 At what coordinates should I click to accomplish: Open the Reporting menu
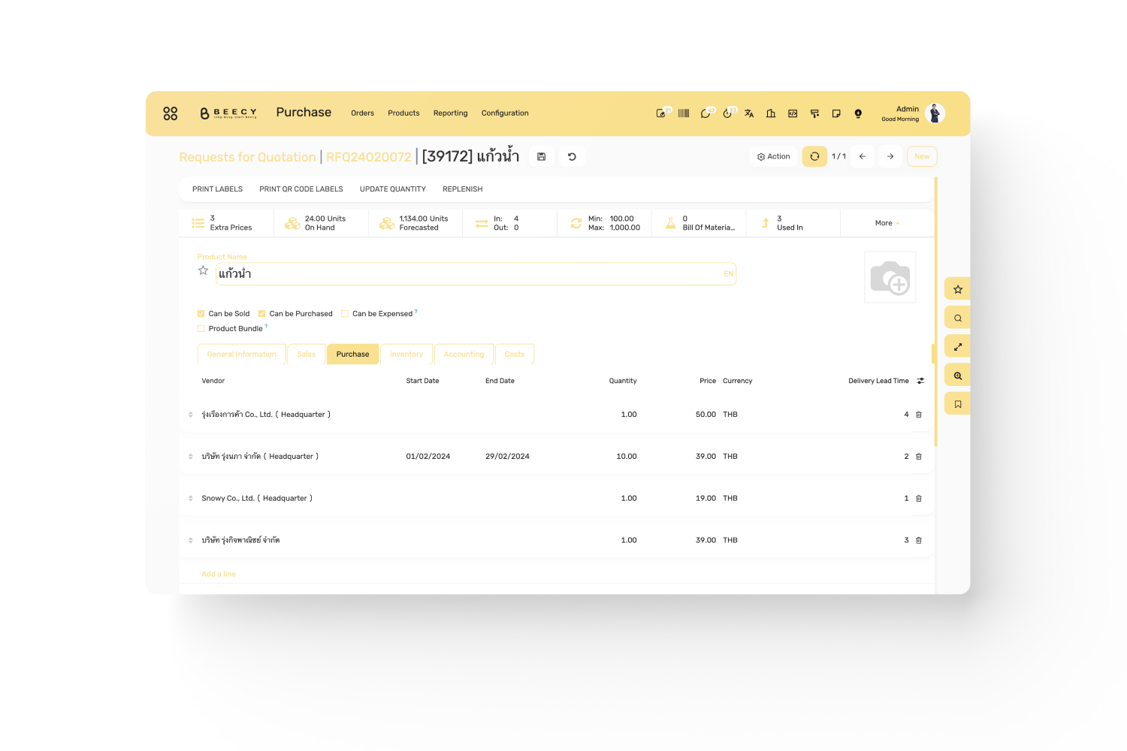coord(450,113)
